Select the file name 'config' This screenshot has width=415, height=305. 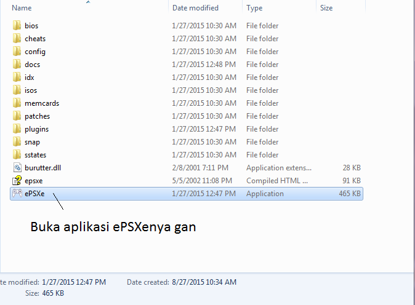35,52
